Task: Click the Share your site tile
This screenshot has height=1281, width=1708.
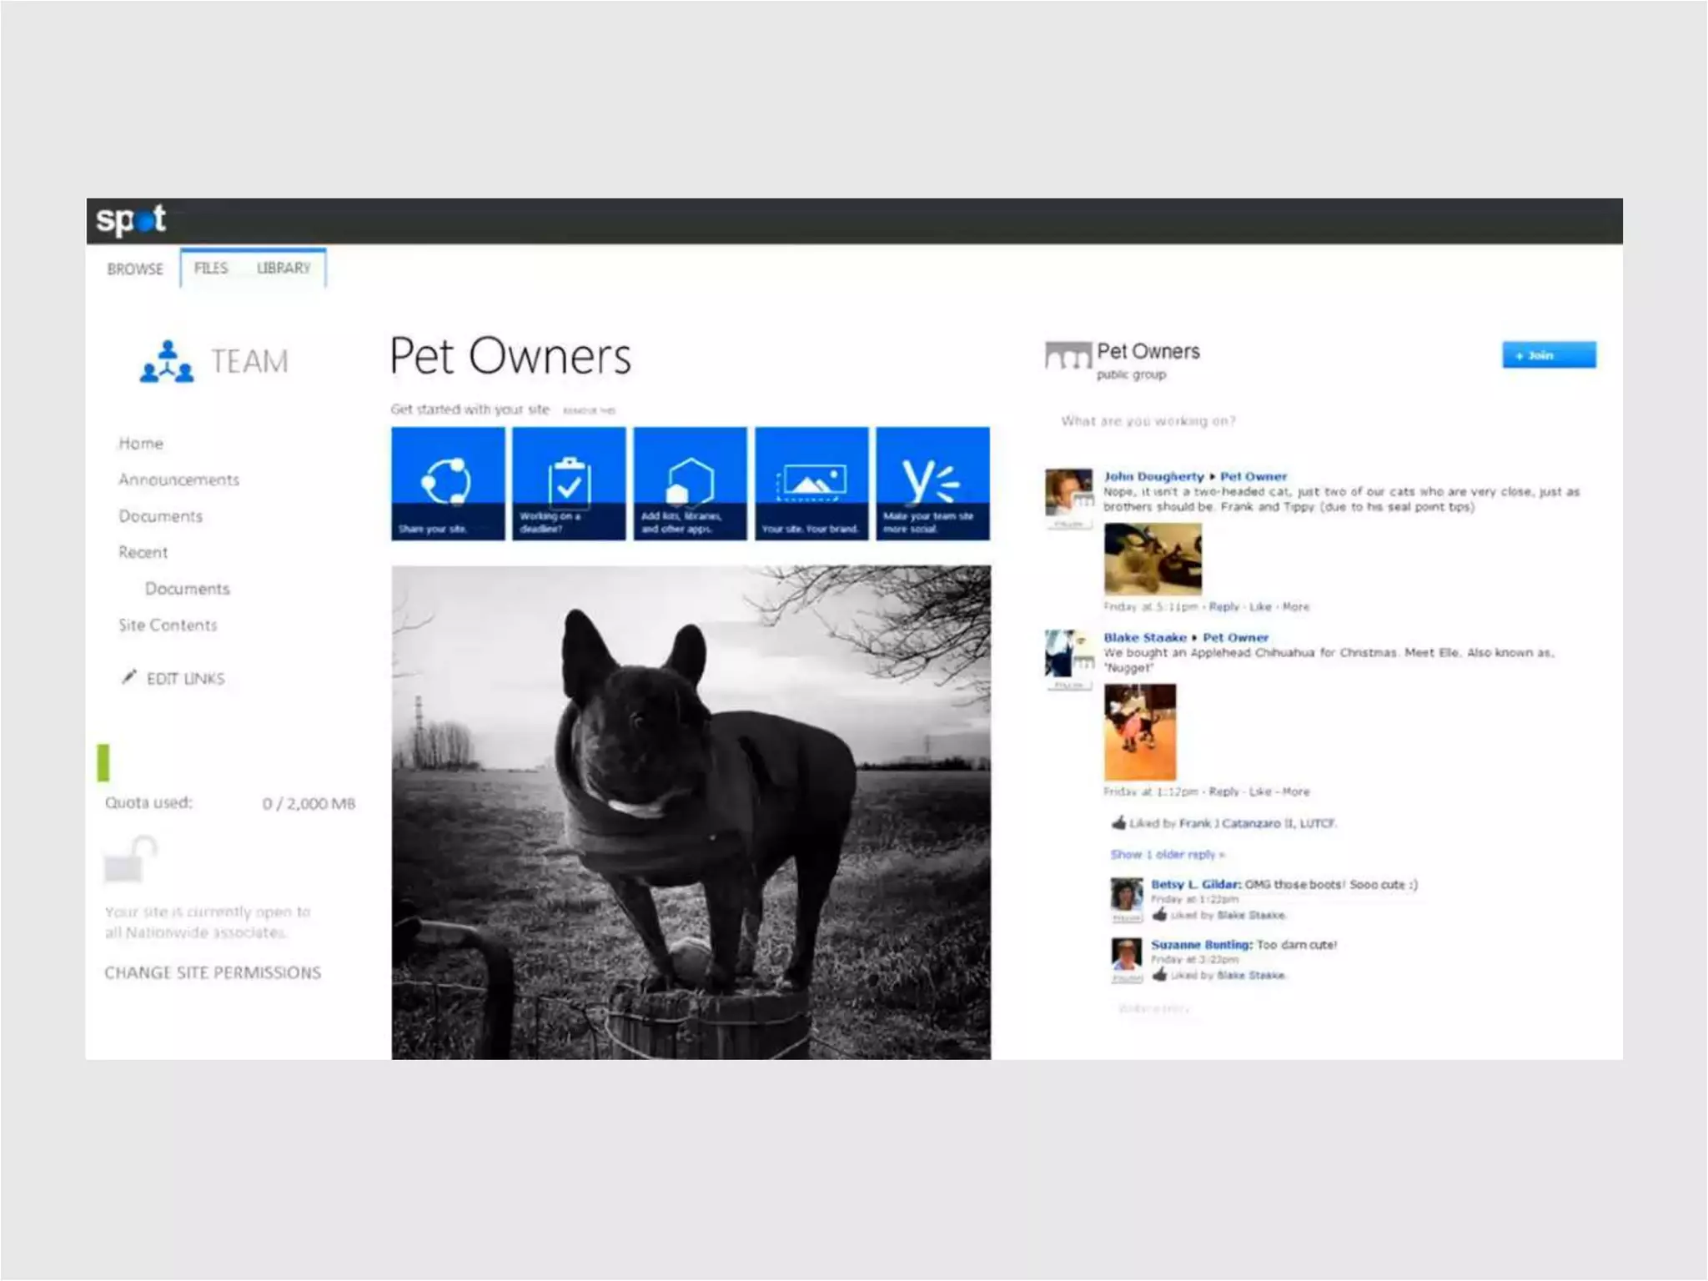Action: pyautogui.click(x=448, y=483)
